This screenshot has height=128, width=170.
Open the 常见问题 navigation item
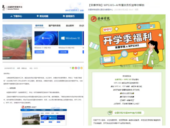[42, 16]
